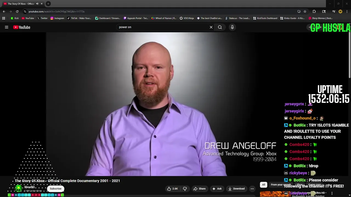The image size is (351, 197).
Task: Reload the current page
Action: [x=17, y=11]
